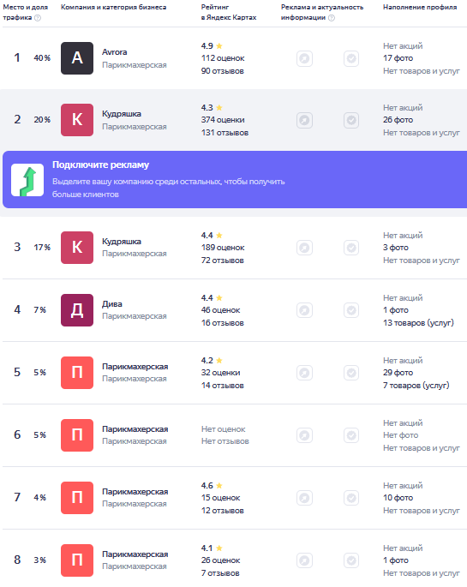Click the advertising status icon in row 8

(304, 560)
